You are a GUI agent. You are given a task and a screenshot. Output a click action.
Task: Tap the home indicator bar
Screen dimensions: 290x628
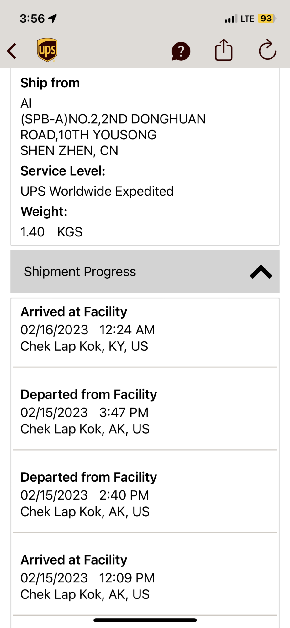click(145, 620)
